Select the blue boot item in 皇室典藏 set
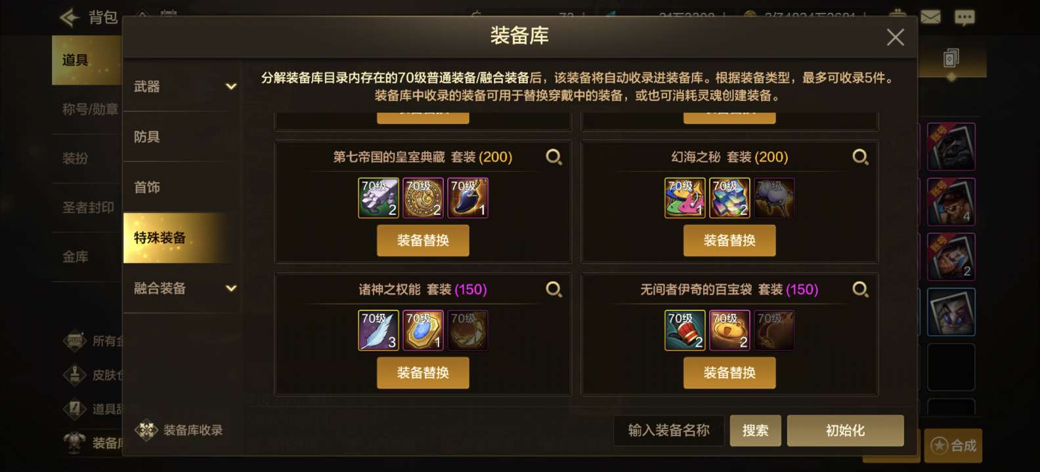The image size is (1040, 472). (x=467, y=198)
